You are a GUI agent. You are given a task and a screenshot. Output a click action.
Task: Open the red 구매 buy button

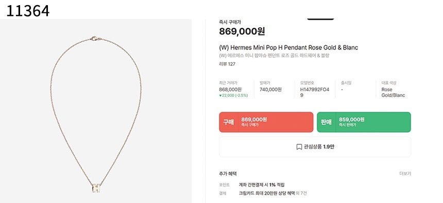coord(266,122)
